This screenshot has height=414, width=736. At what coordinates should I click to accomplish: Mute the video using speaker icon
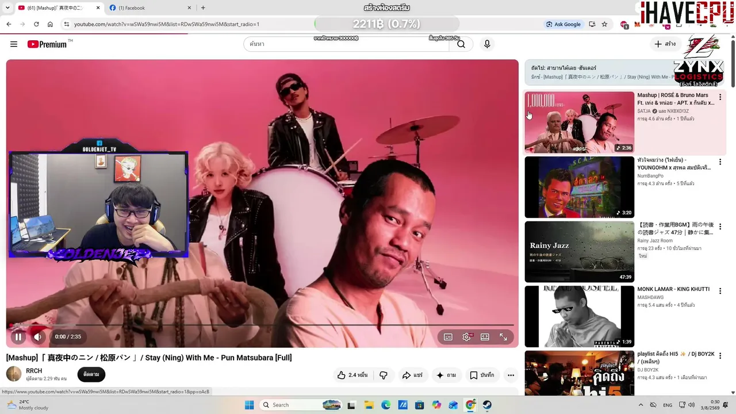coord(38,337)
